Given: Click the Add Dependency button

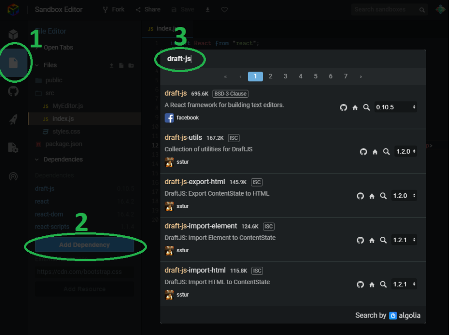Looking at the screenshot, I should [85, 245].
